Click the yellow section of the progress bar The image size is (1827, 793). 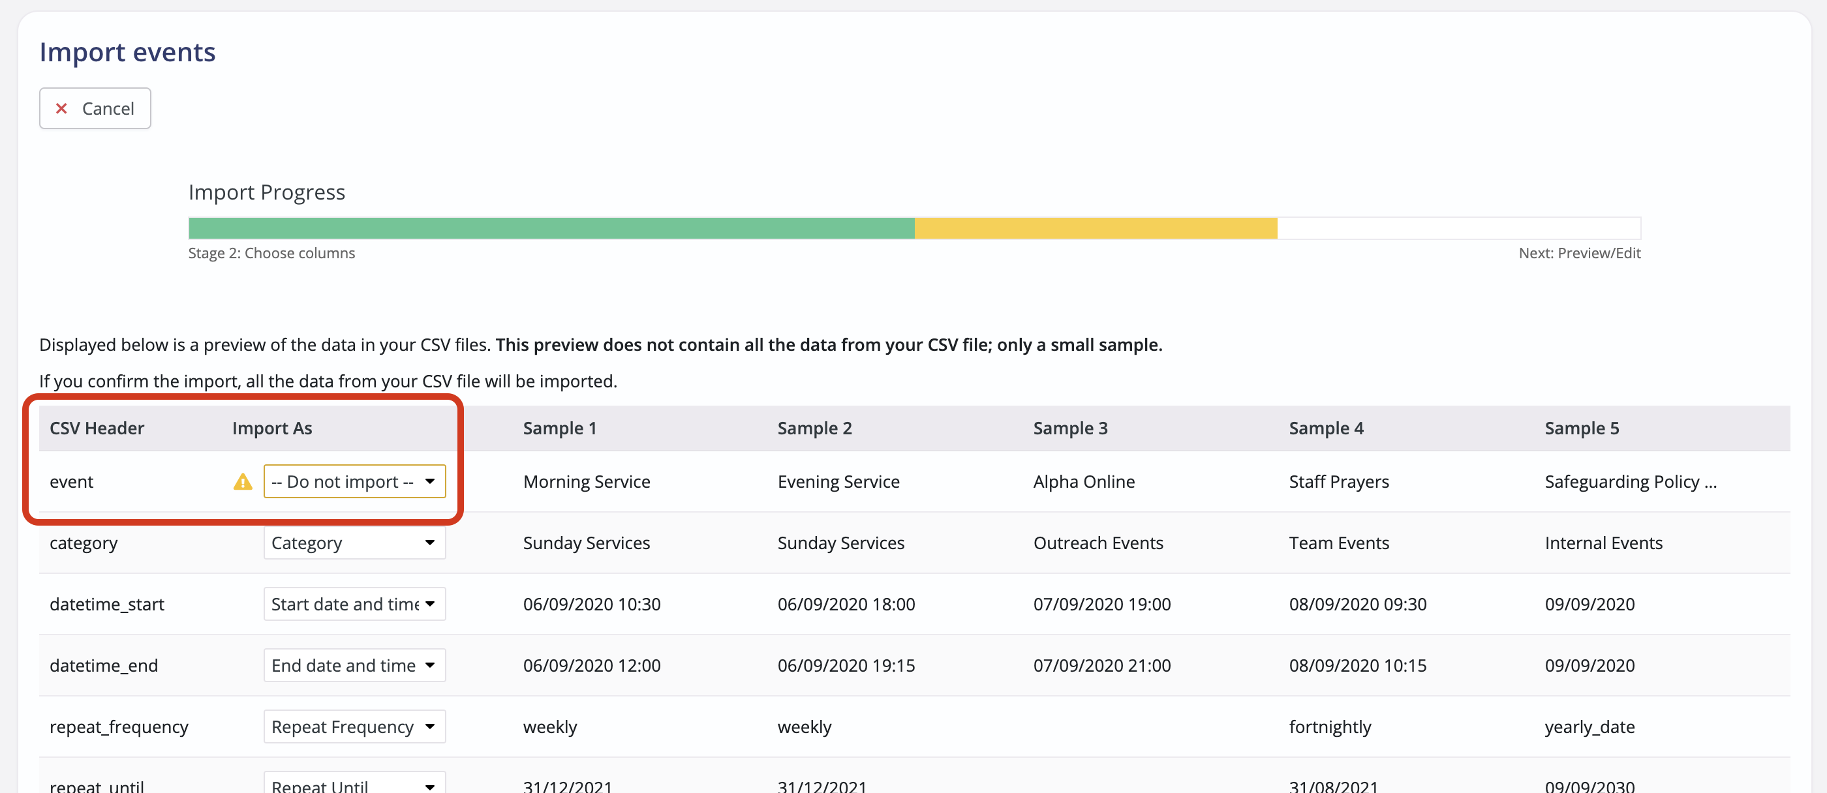click(1095, 228)
